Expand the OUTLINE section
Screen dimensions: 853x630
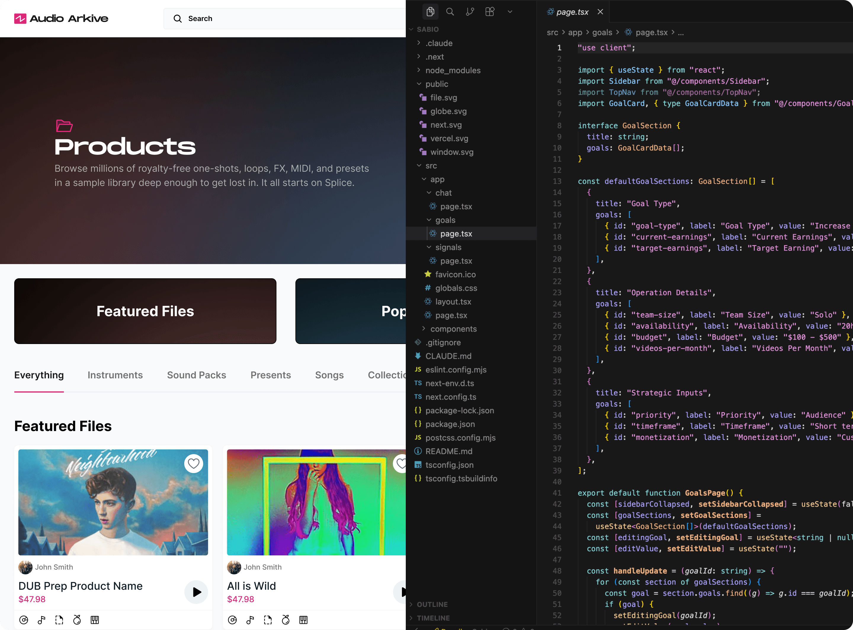pos(432,605)
